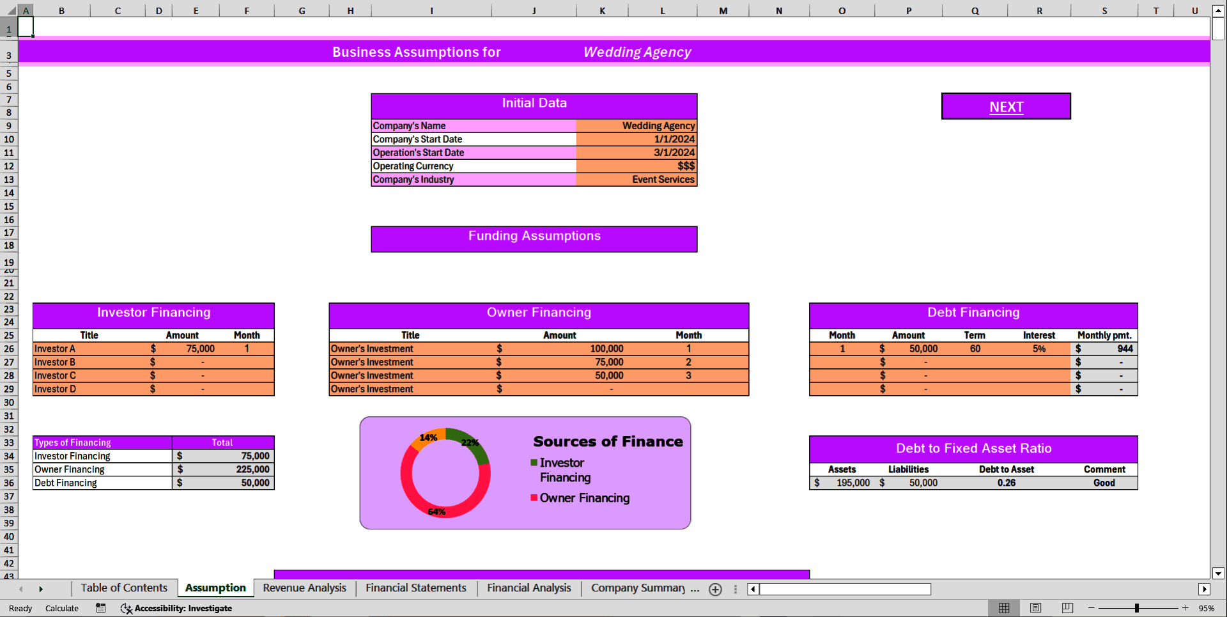Add a new worksheet with the plus icon
This screenshot has height=617, width=1227.
pos(715,590)
